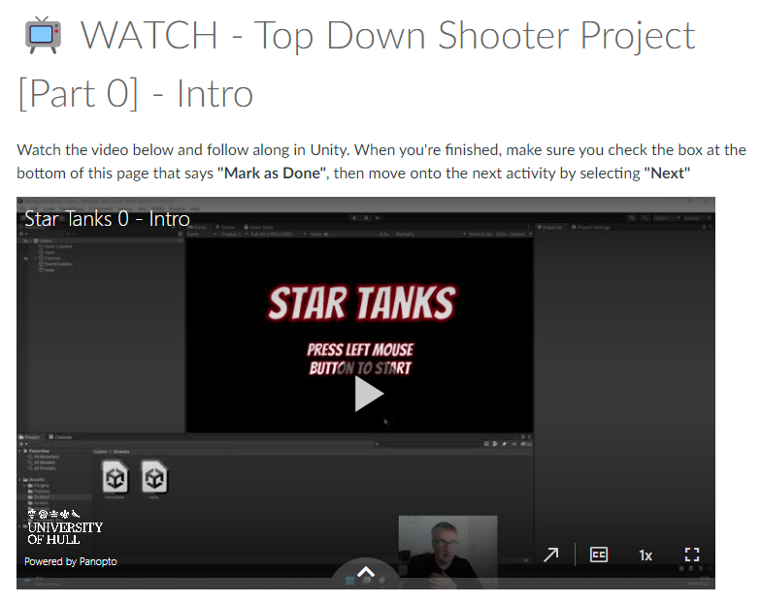Click the second Unity scene asset icon
761x603 pixels.
(154, 477)
